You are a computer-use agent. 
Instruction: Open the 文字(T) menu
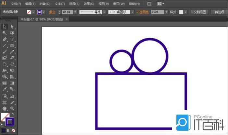(60, 4)
